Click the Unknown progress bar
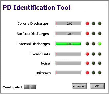109x94 pixels. [68, 73]
